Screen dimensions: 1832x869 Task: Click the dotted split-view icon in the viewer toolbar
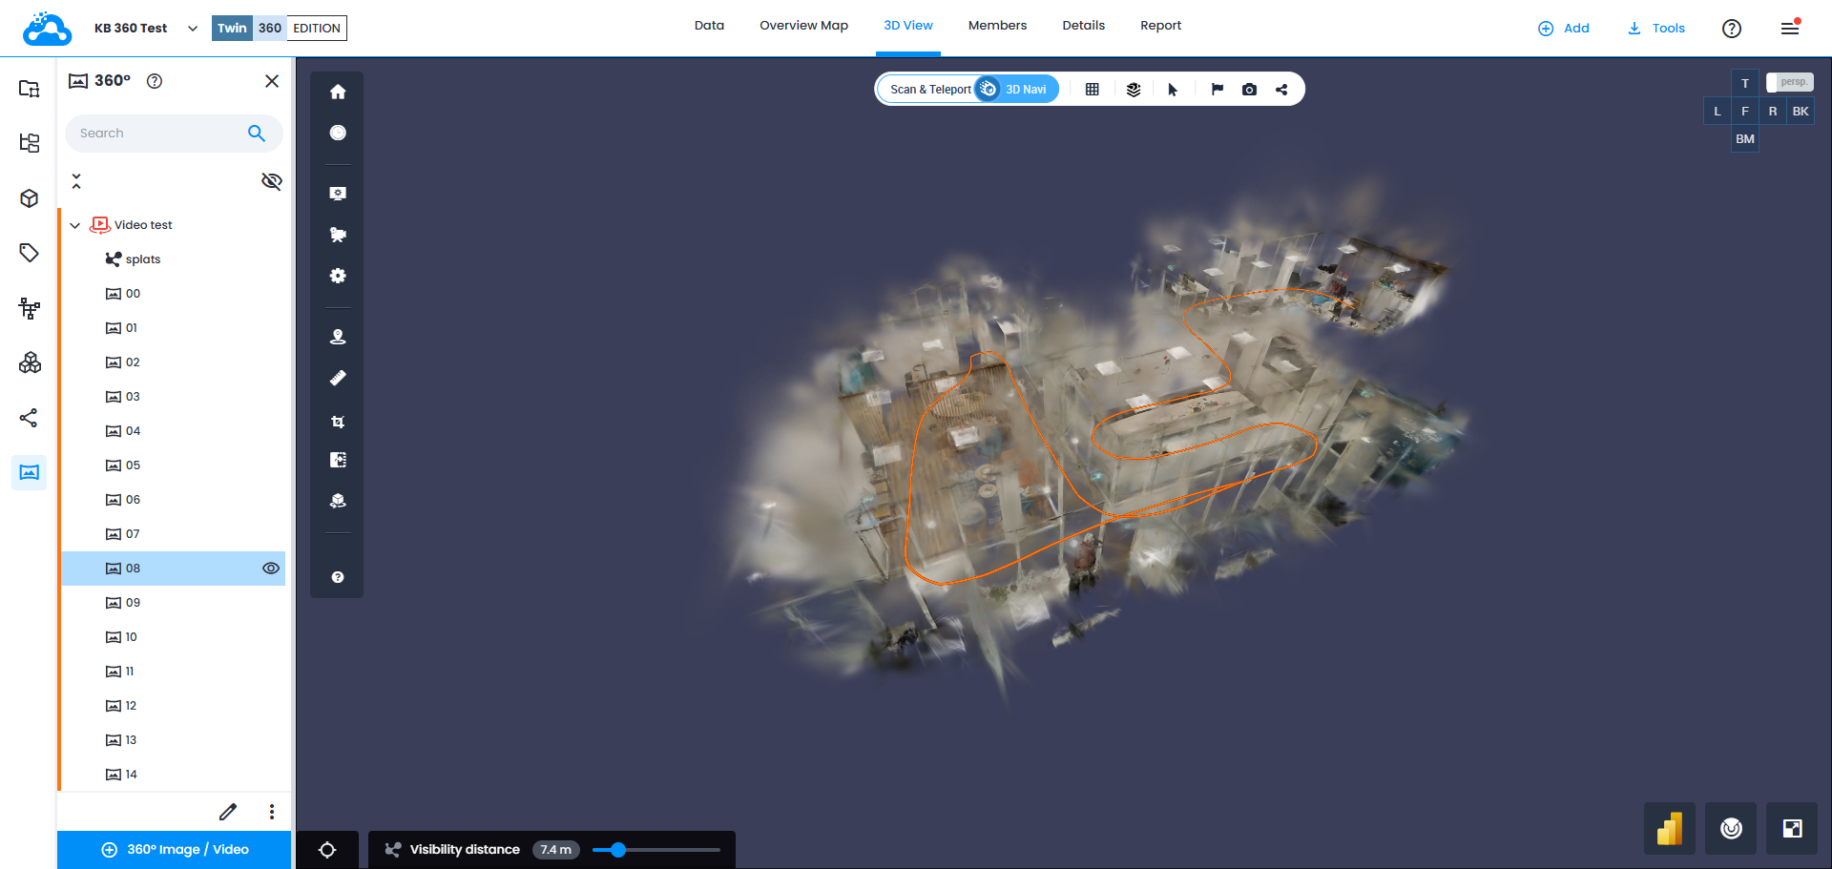coord(338,460)
